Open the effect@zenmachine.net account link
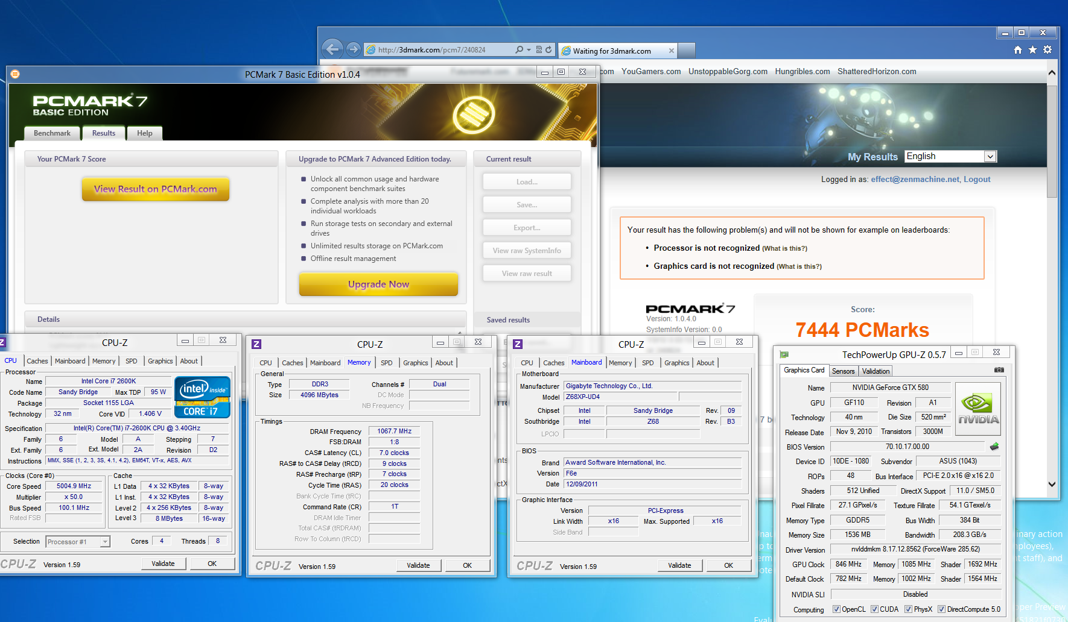This screenshot has height=622, width=1068. point(915,179)
